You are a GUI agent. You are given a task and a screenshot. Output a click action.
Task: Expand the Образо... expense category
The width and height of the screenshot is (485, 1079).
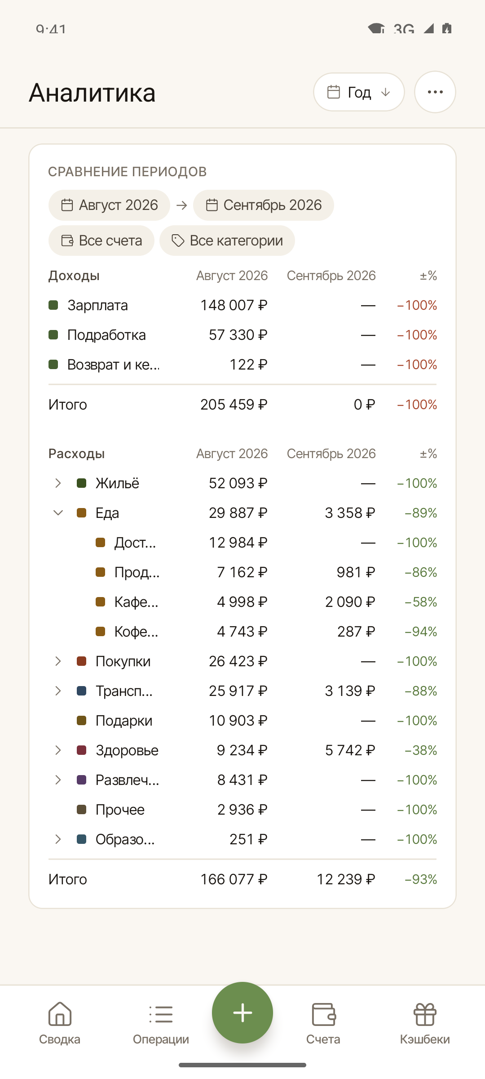58,839
